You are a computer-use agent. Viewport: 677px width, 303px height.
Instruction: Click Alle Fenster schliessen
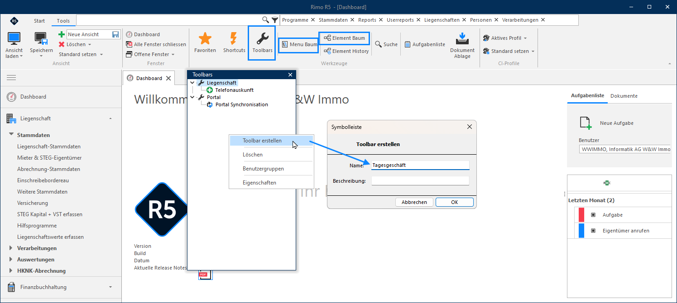[156, 44]
